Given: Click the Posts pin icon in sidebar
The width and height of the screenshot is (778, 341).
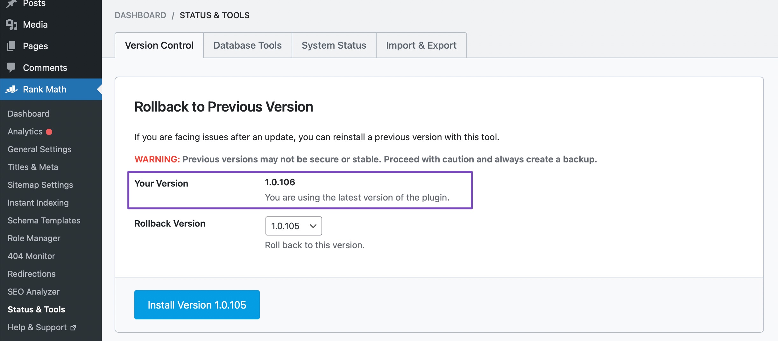Looking at the screenshot, I should click(11, 3).
